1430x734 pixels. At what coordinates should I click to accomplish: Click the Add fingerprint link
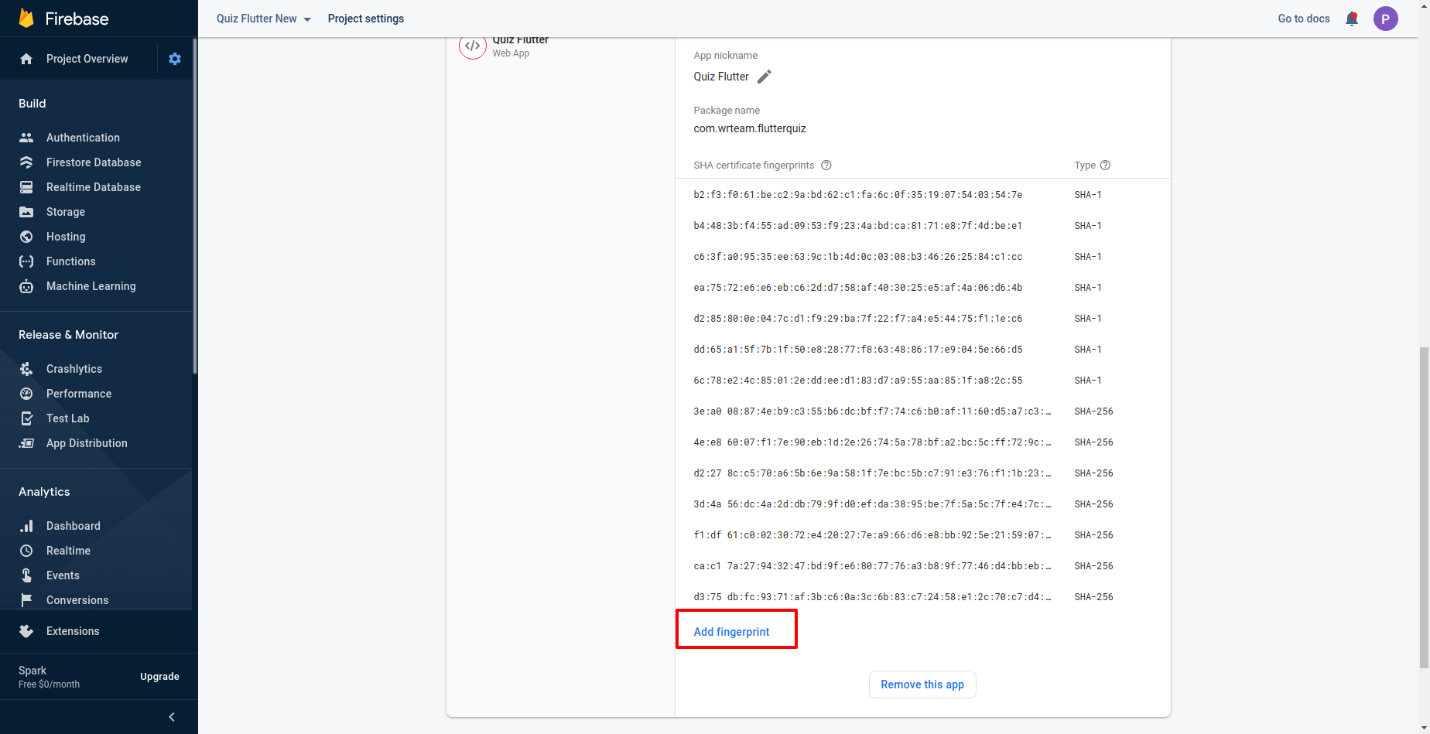point(731,632)
